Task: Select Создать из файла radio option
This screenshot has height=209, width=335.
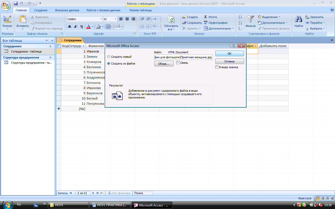Action: pos(121,63)
